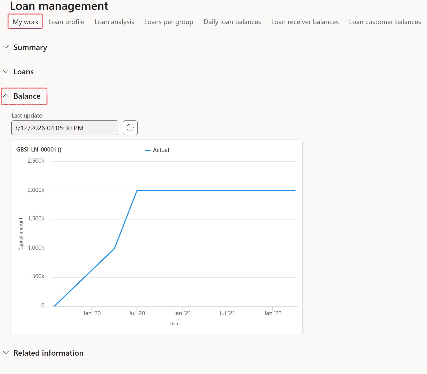Open the Daily loan balances tab
The height and width of the screenshot is (374, 427).
[x=232, y=22]
